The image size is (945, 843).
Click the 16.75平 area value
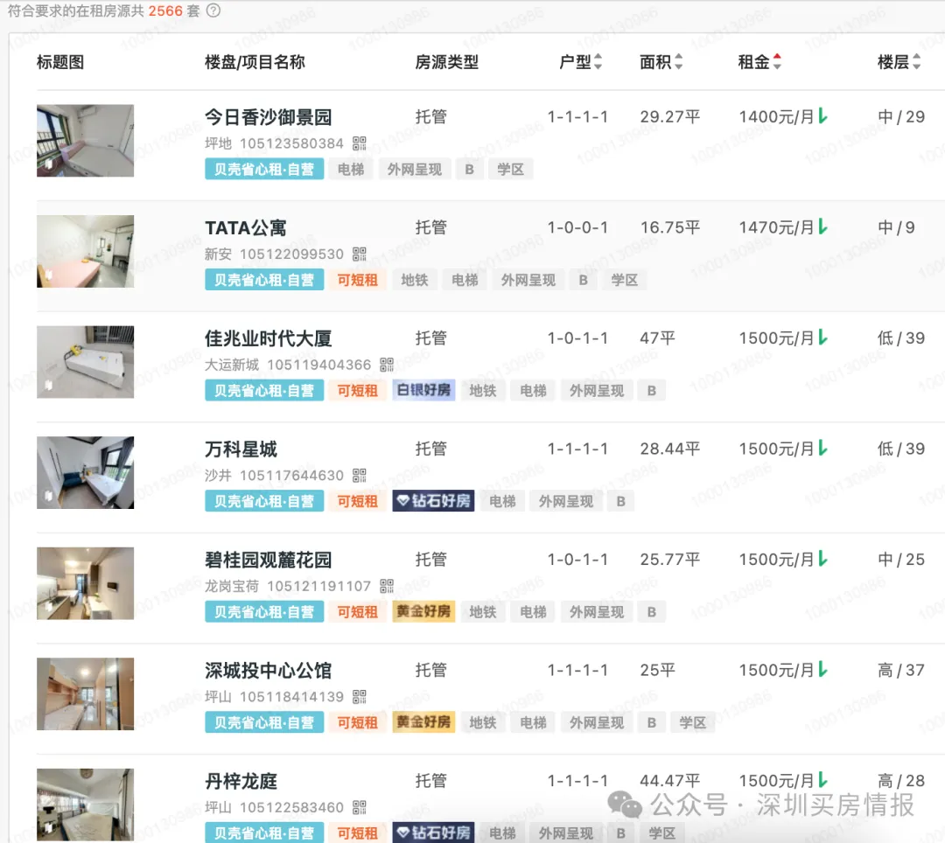click(670, 227)
